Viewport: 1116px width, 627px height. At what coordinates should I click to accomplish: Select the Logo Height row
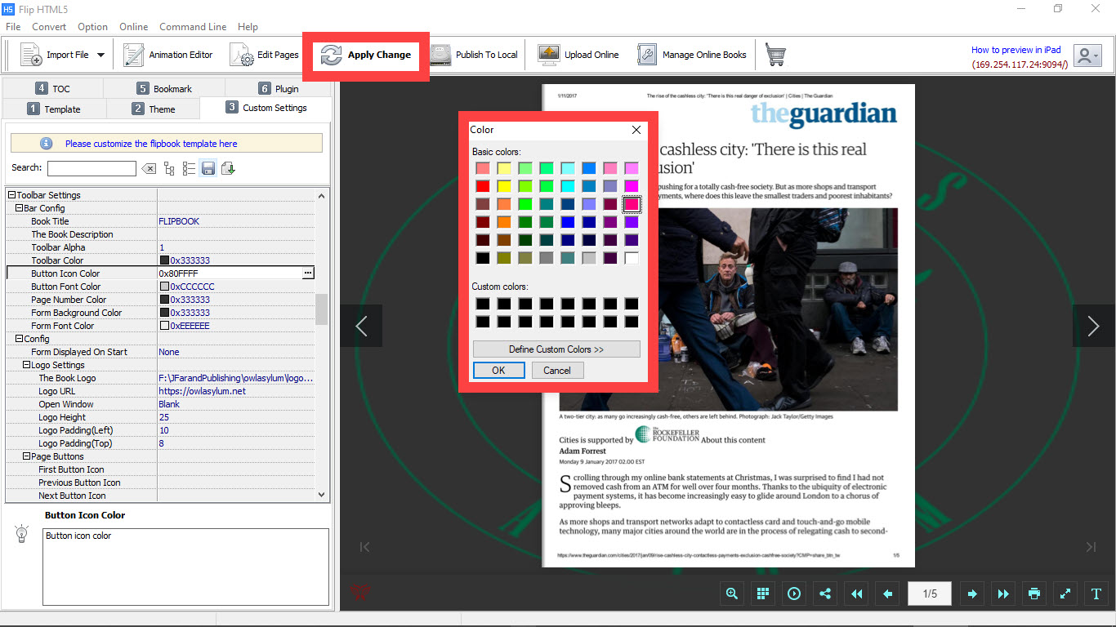[160, 417]
